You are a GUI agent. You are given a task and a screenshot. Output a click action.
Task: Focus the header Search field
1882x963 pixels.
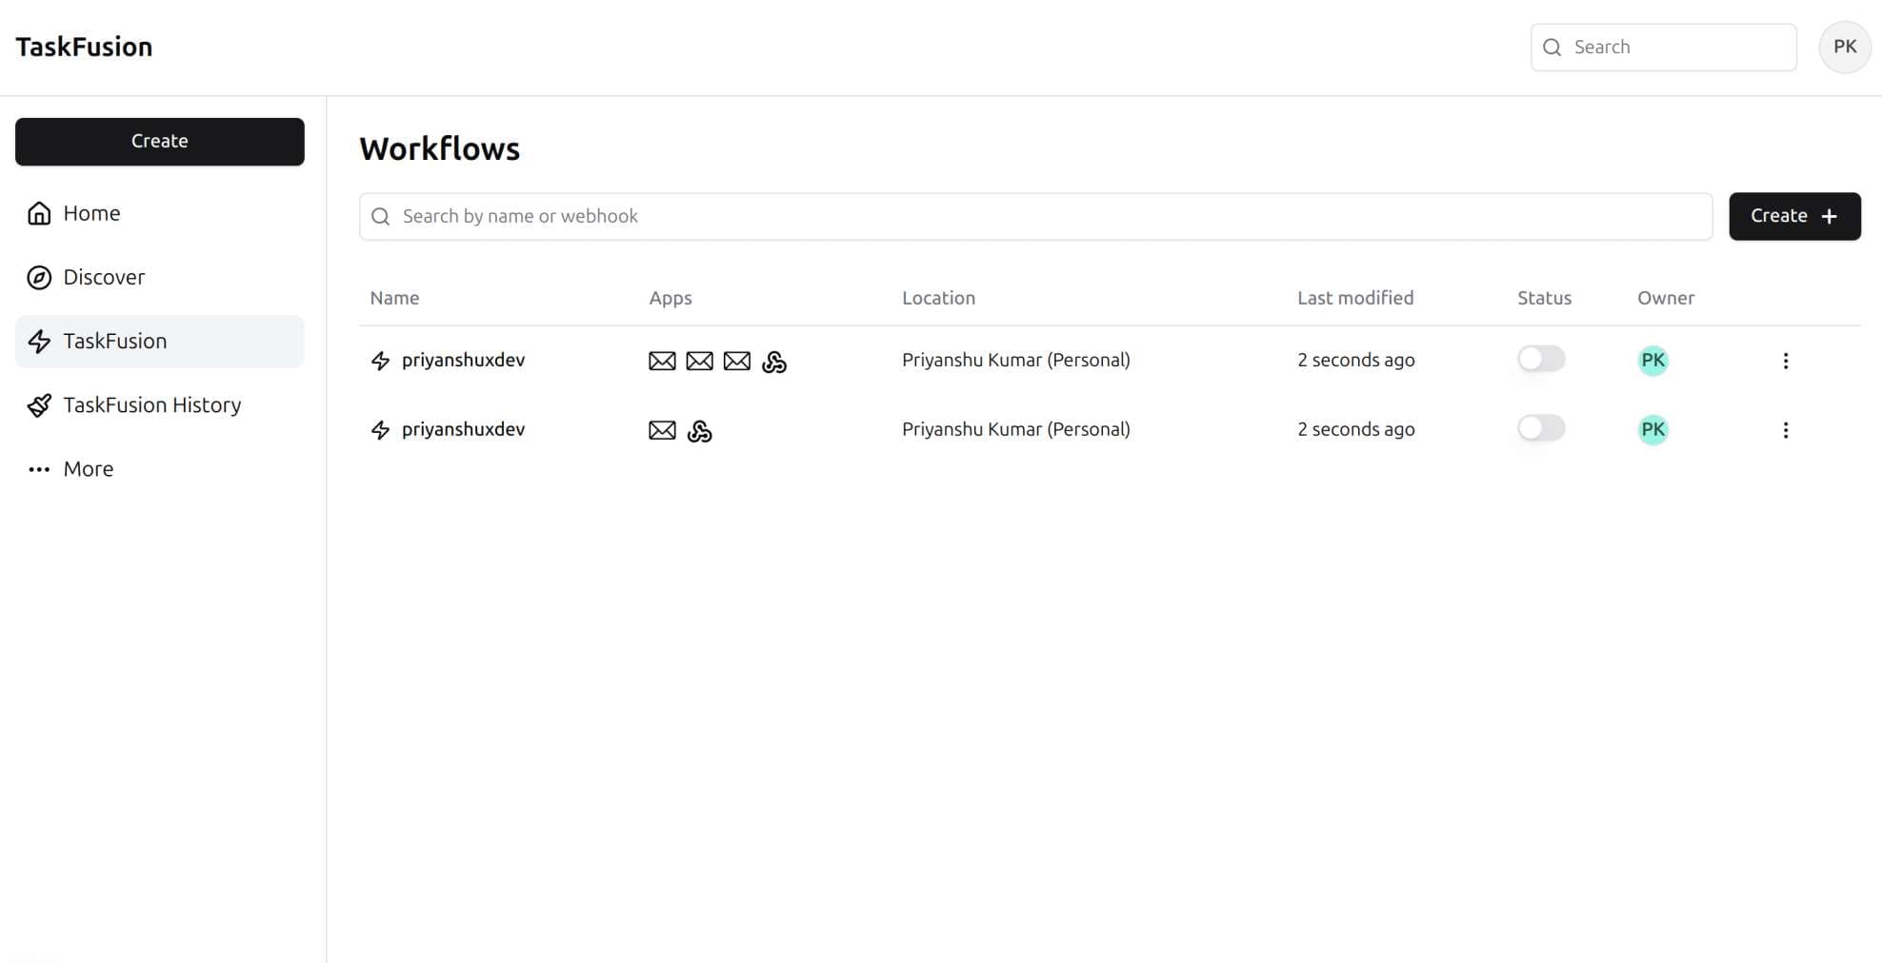tap(1663, 48)
